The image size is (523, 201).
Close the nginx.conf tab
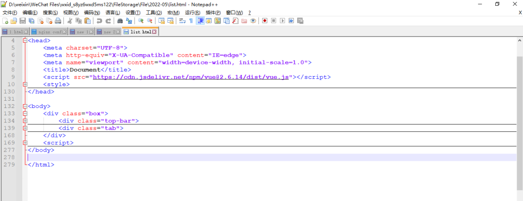tap(64, 32)
